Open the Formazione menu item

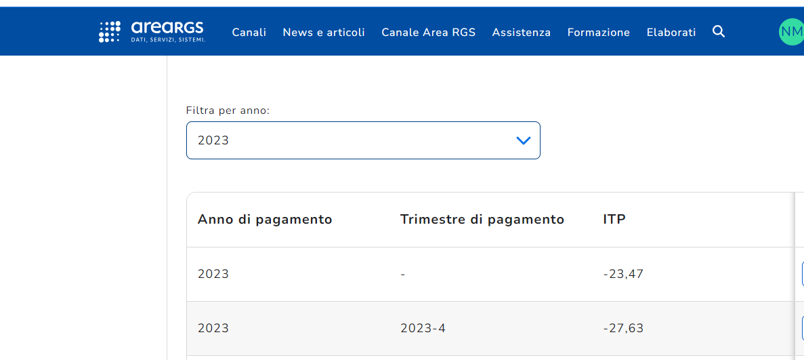pos(598,33)
